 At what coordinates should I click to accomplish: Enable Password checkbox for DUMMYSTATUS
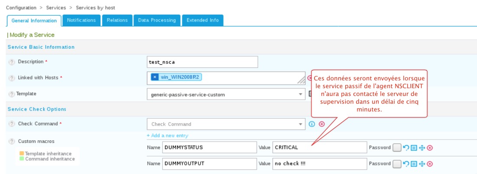pyautogui.click(x=396, y=148)
